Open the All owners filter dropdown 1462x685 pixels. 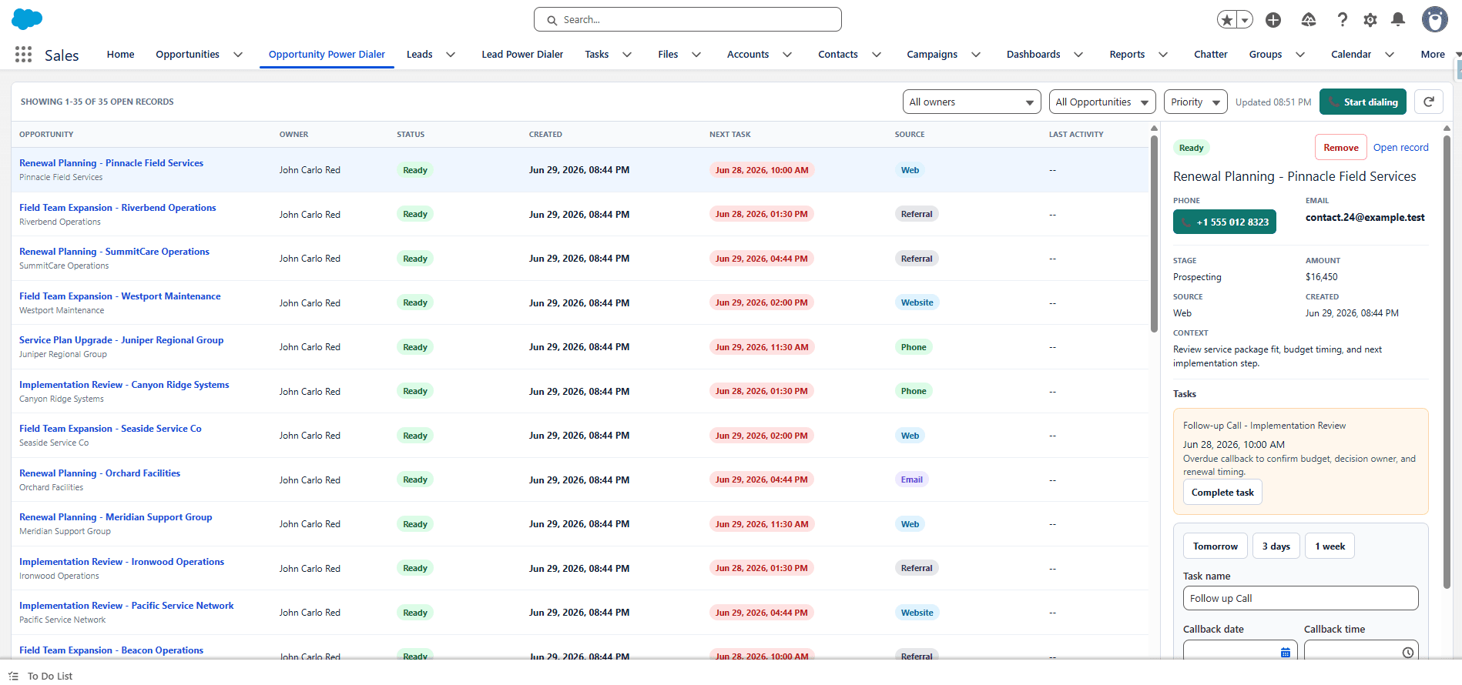click(971, 102)
